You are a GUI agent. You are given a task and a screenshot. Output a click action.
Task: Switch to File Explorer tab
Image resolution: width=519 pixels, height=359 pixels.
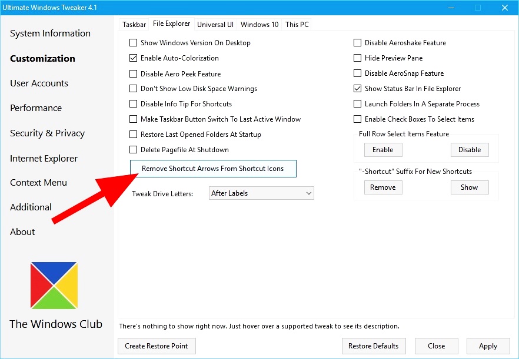(x=171, y=24)
